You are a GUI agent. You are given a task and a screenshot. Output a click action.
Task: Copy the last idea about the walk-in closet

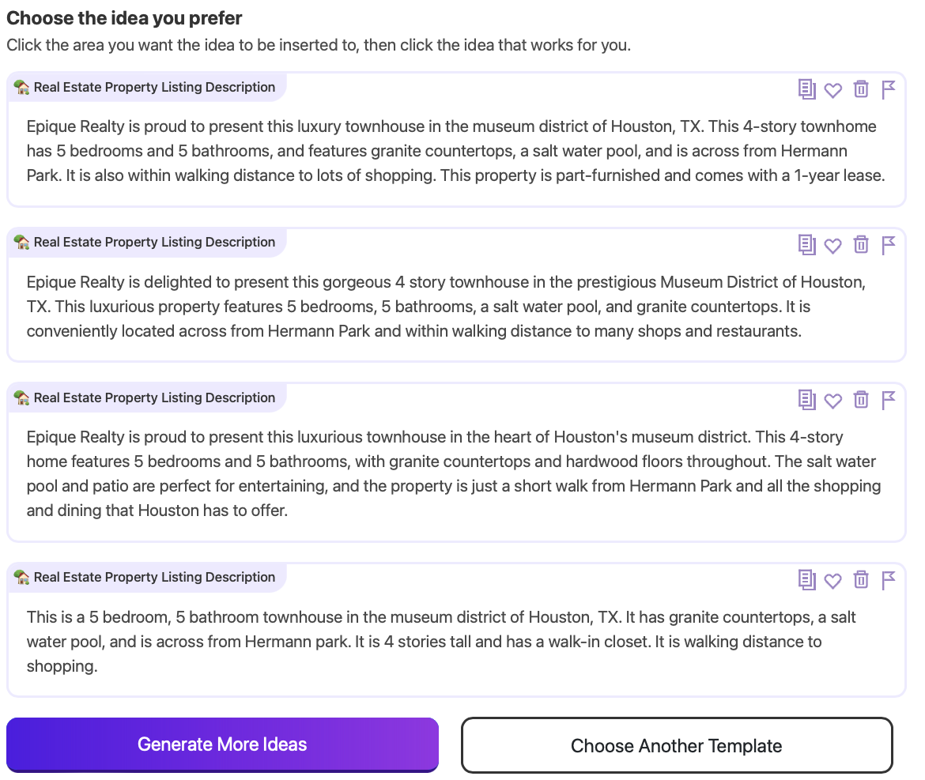[x=806, y=580]
